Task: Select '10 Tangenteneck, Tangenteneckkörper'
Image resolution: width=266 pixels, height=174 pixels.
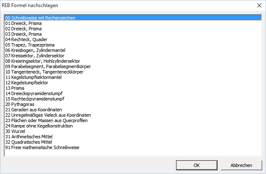Action: (x=133, y=72)
